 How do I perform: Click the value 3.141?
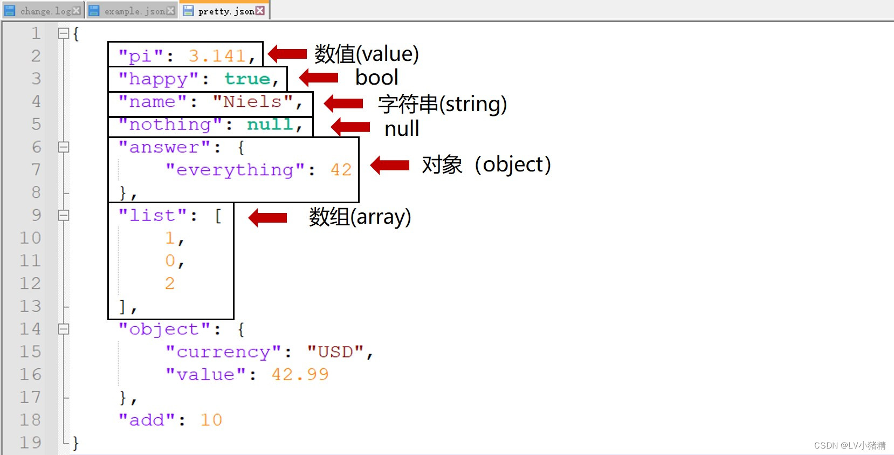point(217,56)
